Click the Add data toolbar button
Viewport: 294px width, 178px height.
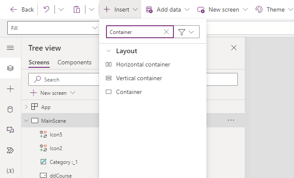pos(164,9)
